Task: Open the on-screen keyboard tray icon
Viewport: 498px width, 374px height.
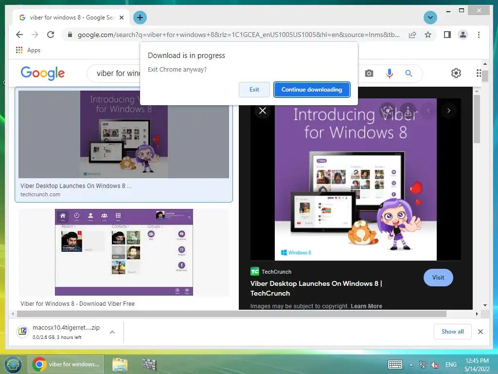Action: coord(395,364)
